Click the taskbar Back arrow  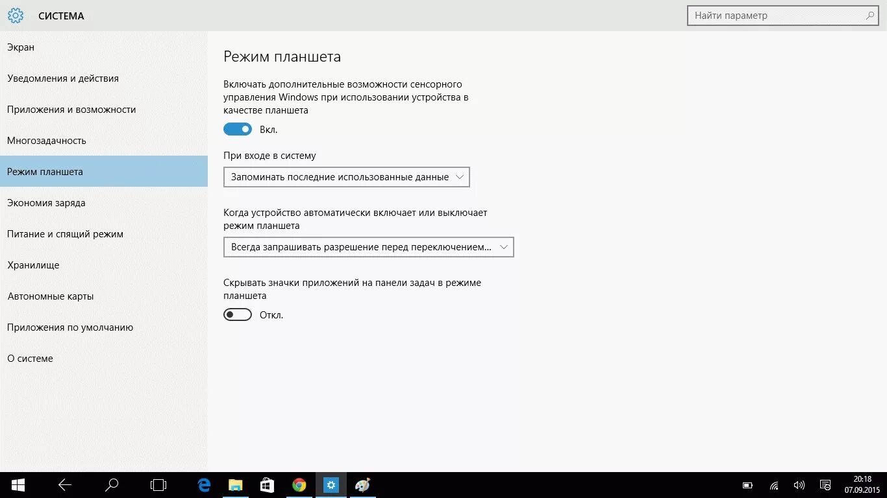coord(64,485)
